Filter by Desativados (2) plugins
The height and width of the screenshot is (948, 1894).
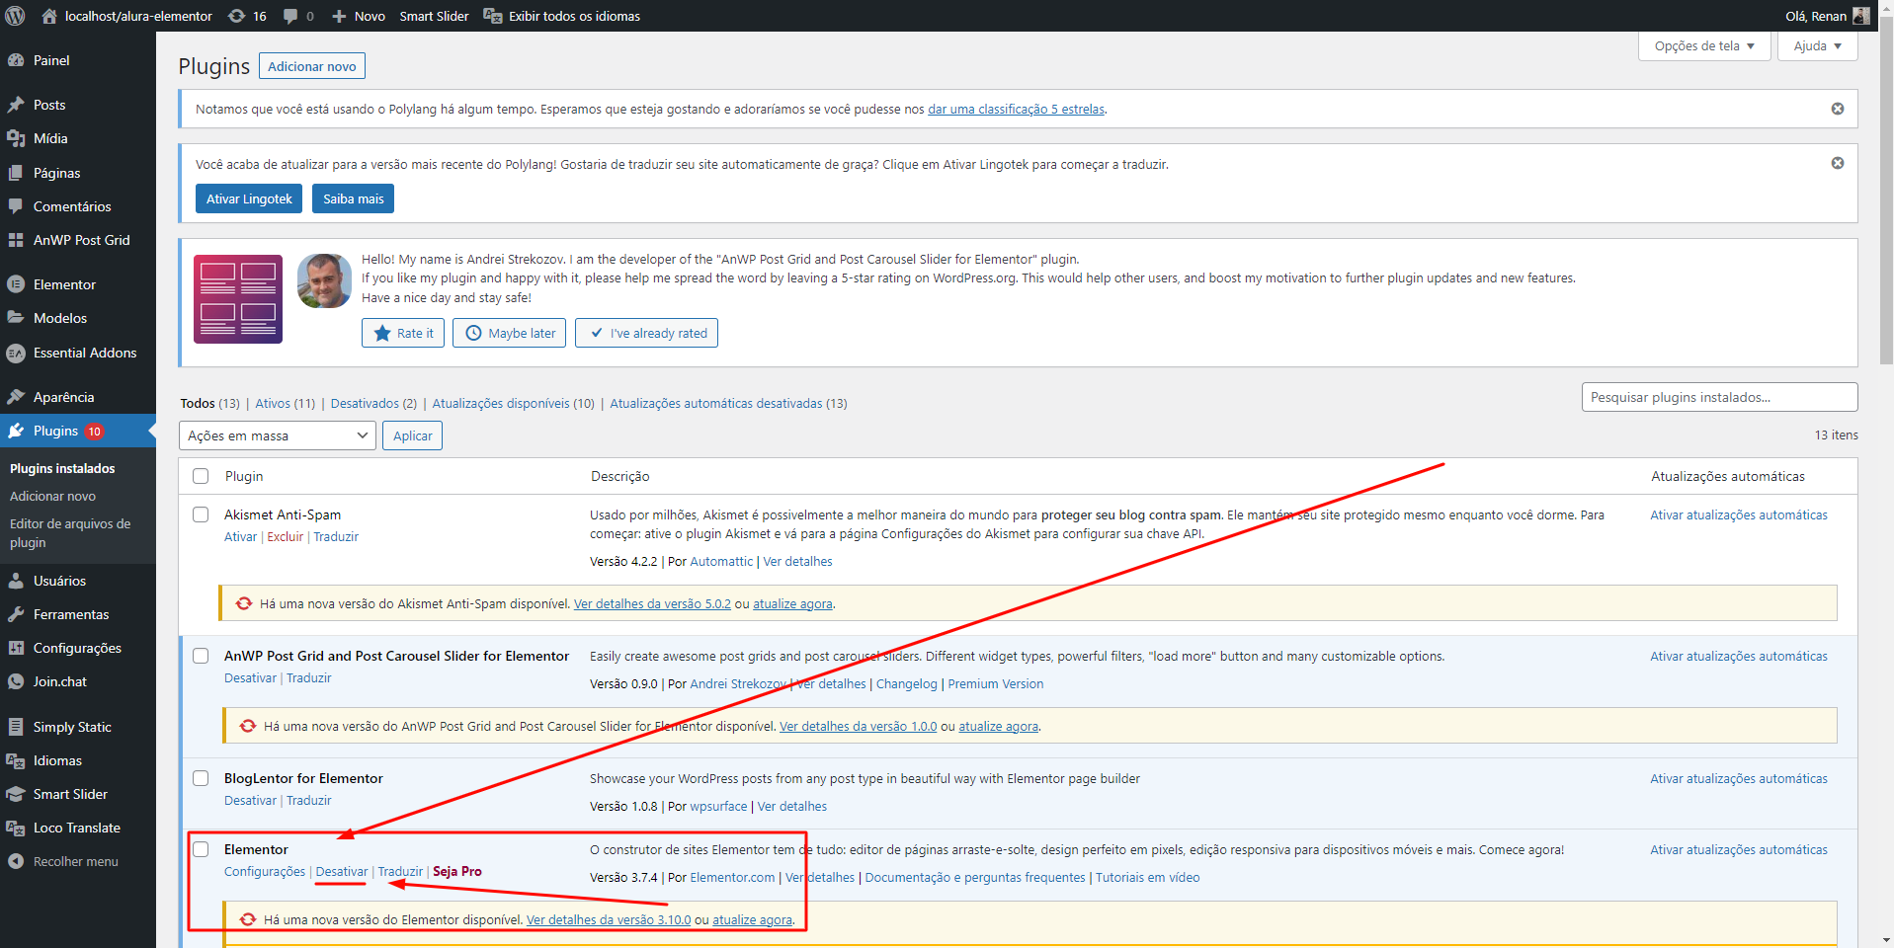coord(373,403)
